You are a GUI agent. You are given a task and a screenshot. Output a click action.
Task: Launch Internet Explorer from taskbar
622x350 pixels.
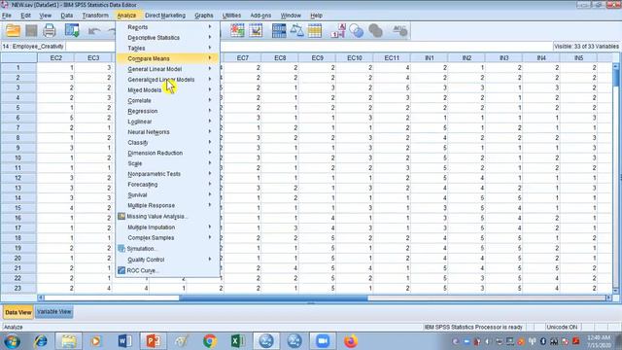(x=41, y=341)
